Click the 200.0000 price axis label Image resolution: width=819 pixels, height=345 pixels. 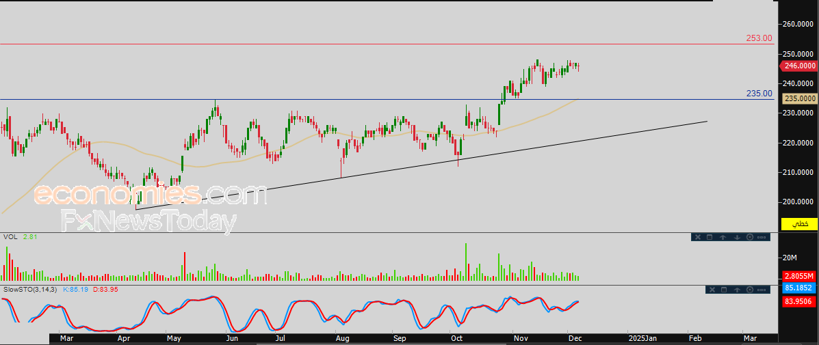pos(799,202)
